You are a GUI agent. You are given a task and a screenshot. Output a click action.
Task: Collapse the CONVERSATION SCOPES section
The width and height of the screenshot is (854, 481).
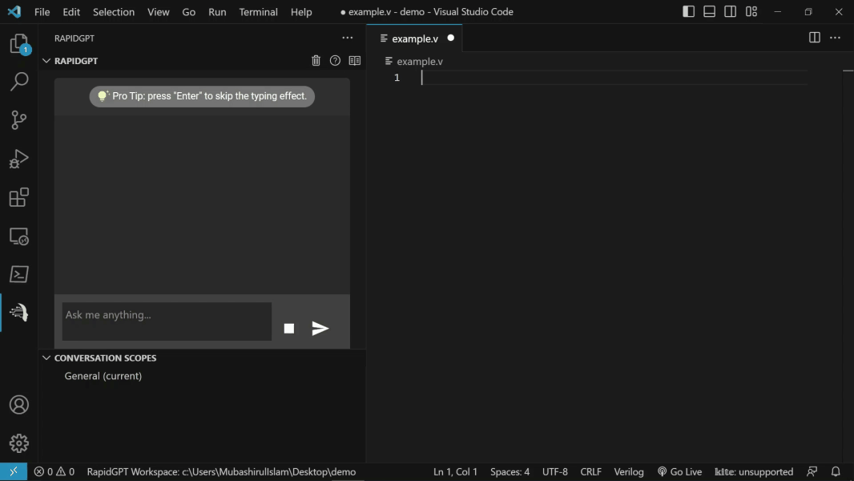click(46, 358)
